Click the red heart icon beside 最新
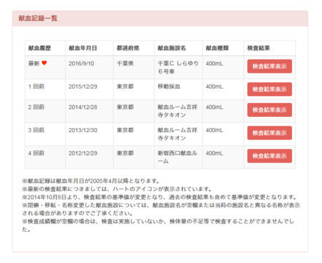The image size is (322, 263). pyautogui.click(x=44, y=63)
